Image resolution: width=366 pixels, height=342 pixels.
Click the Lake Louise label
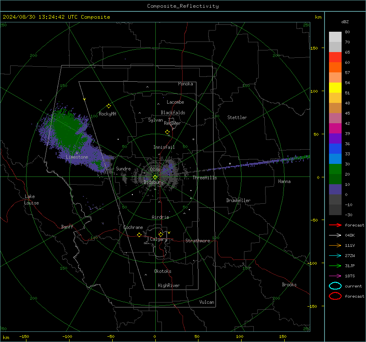31,200
